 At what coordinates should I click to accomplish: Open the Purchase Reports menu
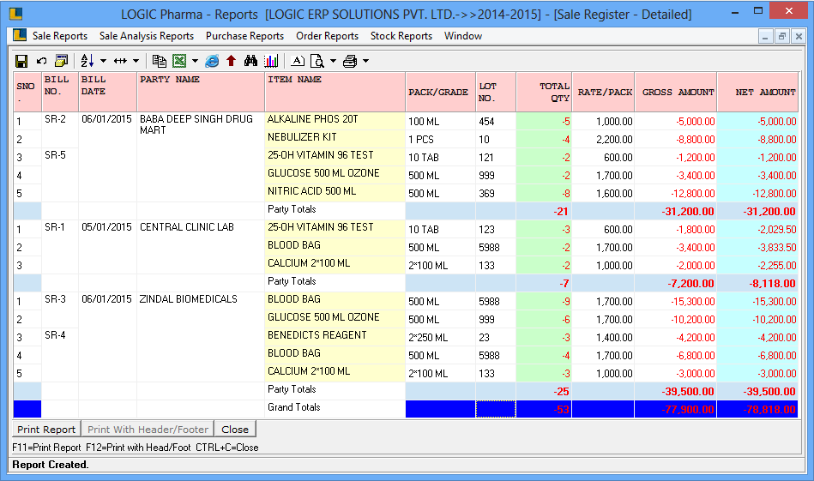pyautogui.click(x=244, y=36)
